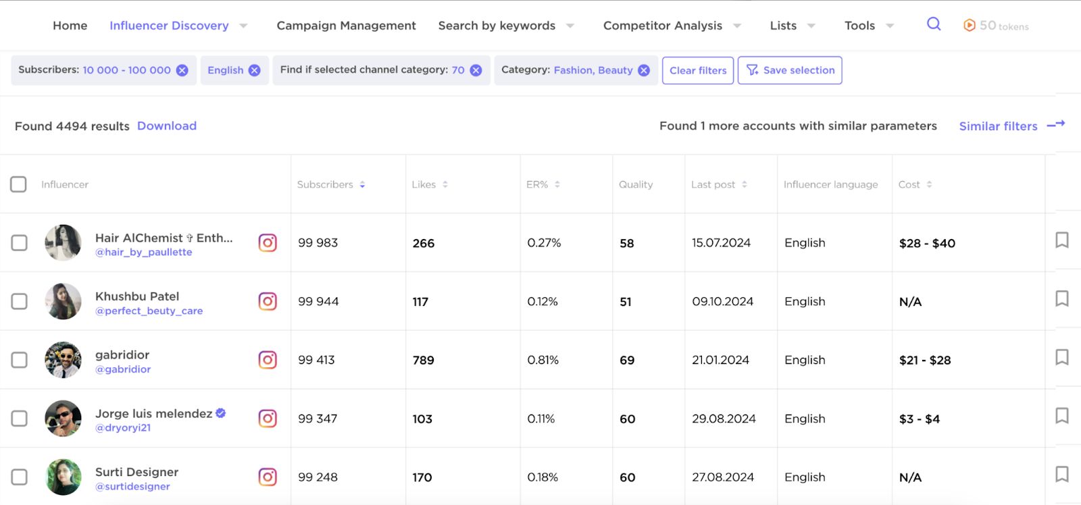Click the Clear filters button

pos(698,70)
